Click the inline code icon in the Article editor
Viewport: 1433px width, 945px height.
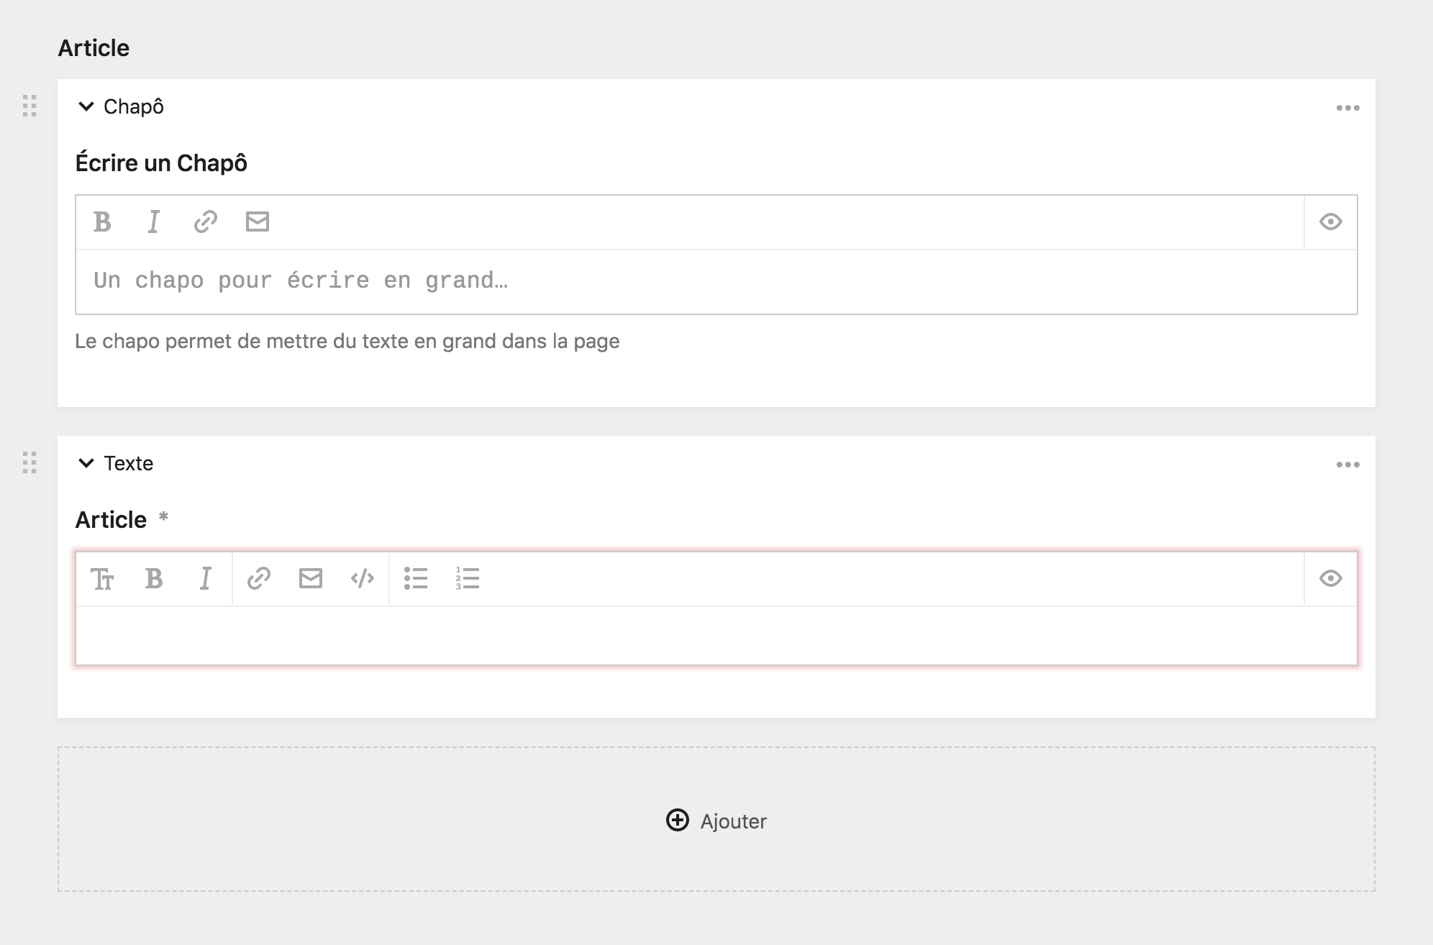coord(363,578)
